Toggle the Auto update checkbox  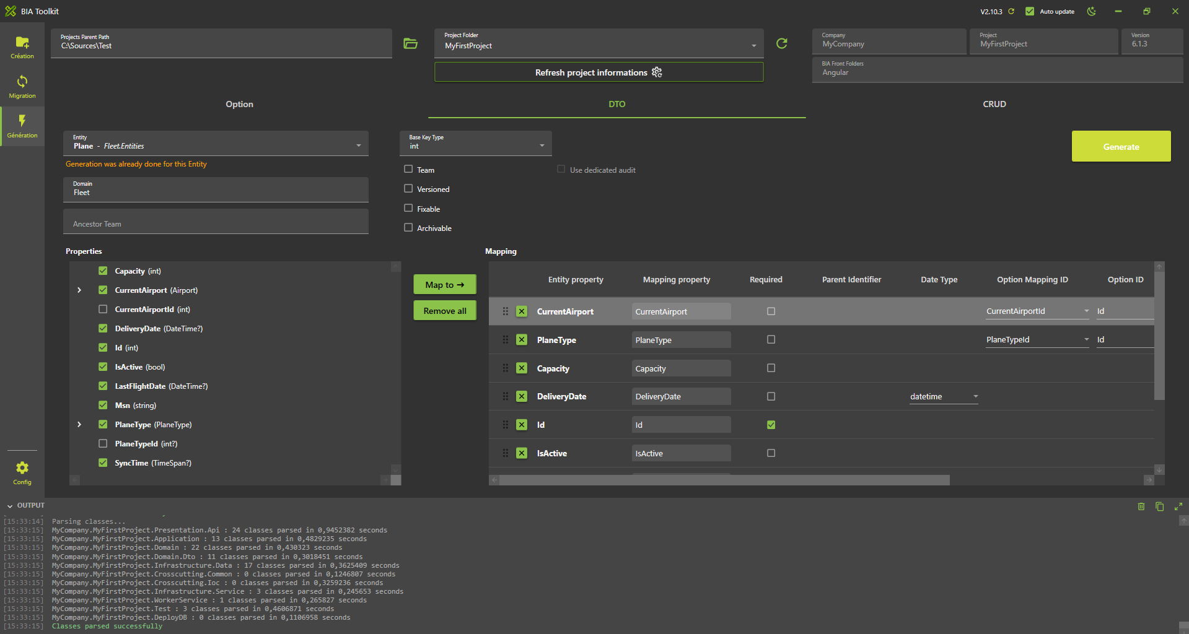[x=1030, y=11]
